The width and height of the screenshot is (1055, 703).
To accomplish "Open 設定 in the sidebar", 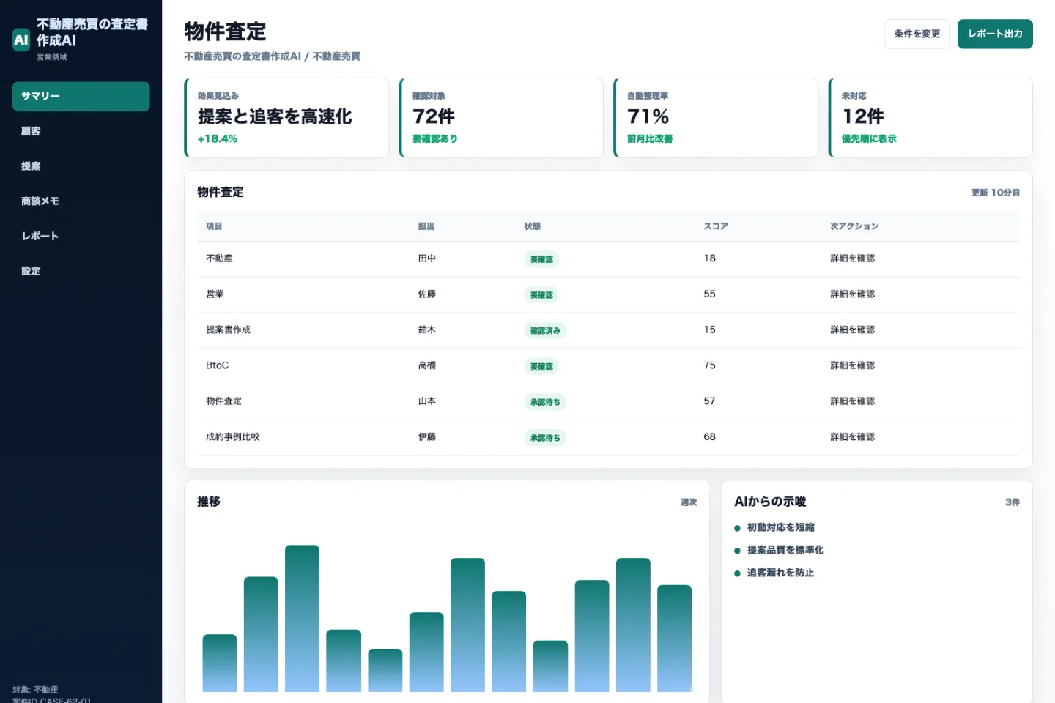I will point(81,271).
